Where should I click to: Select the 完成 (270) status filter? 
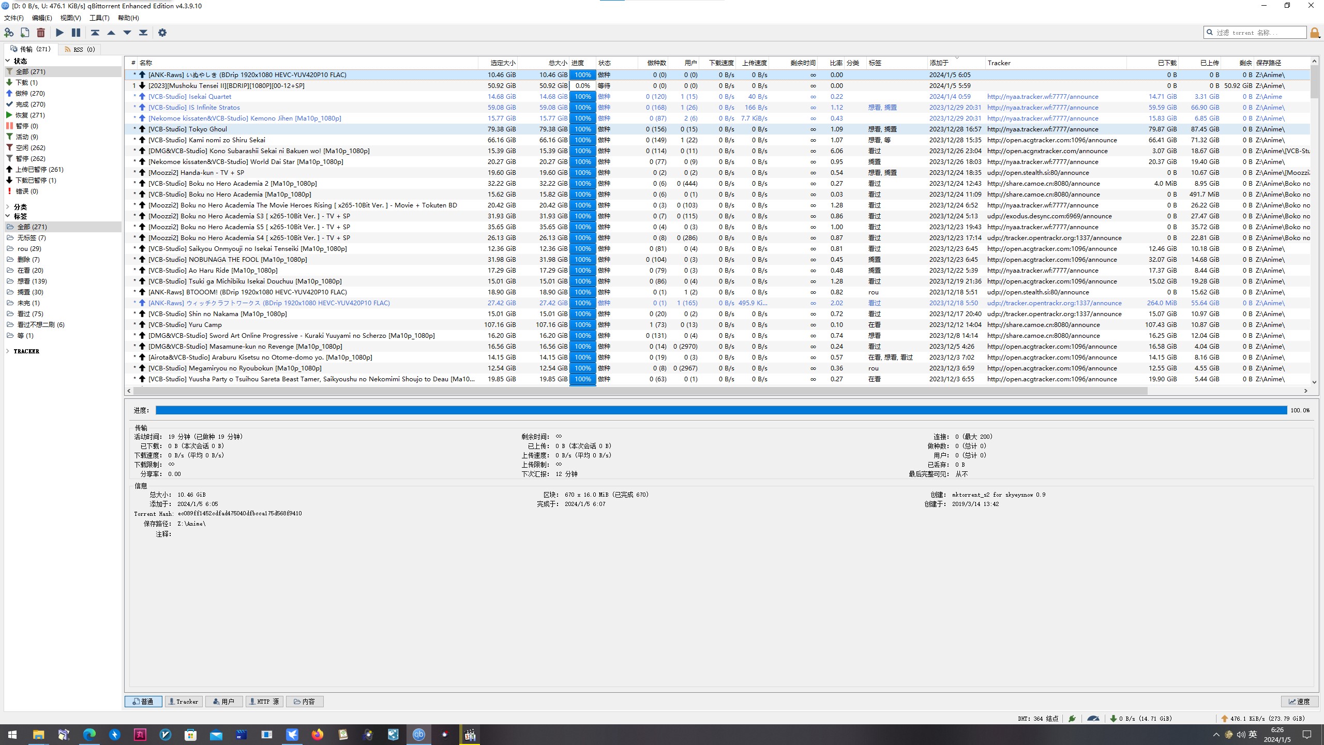(63, 104)
